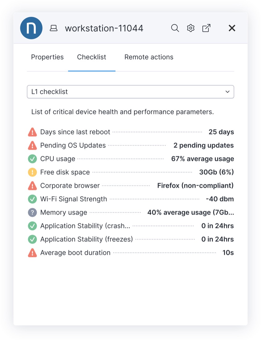Click the laptop device icon beside workstation name
Viewport: 262px width, 340px height.
click(54, 28)
